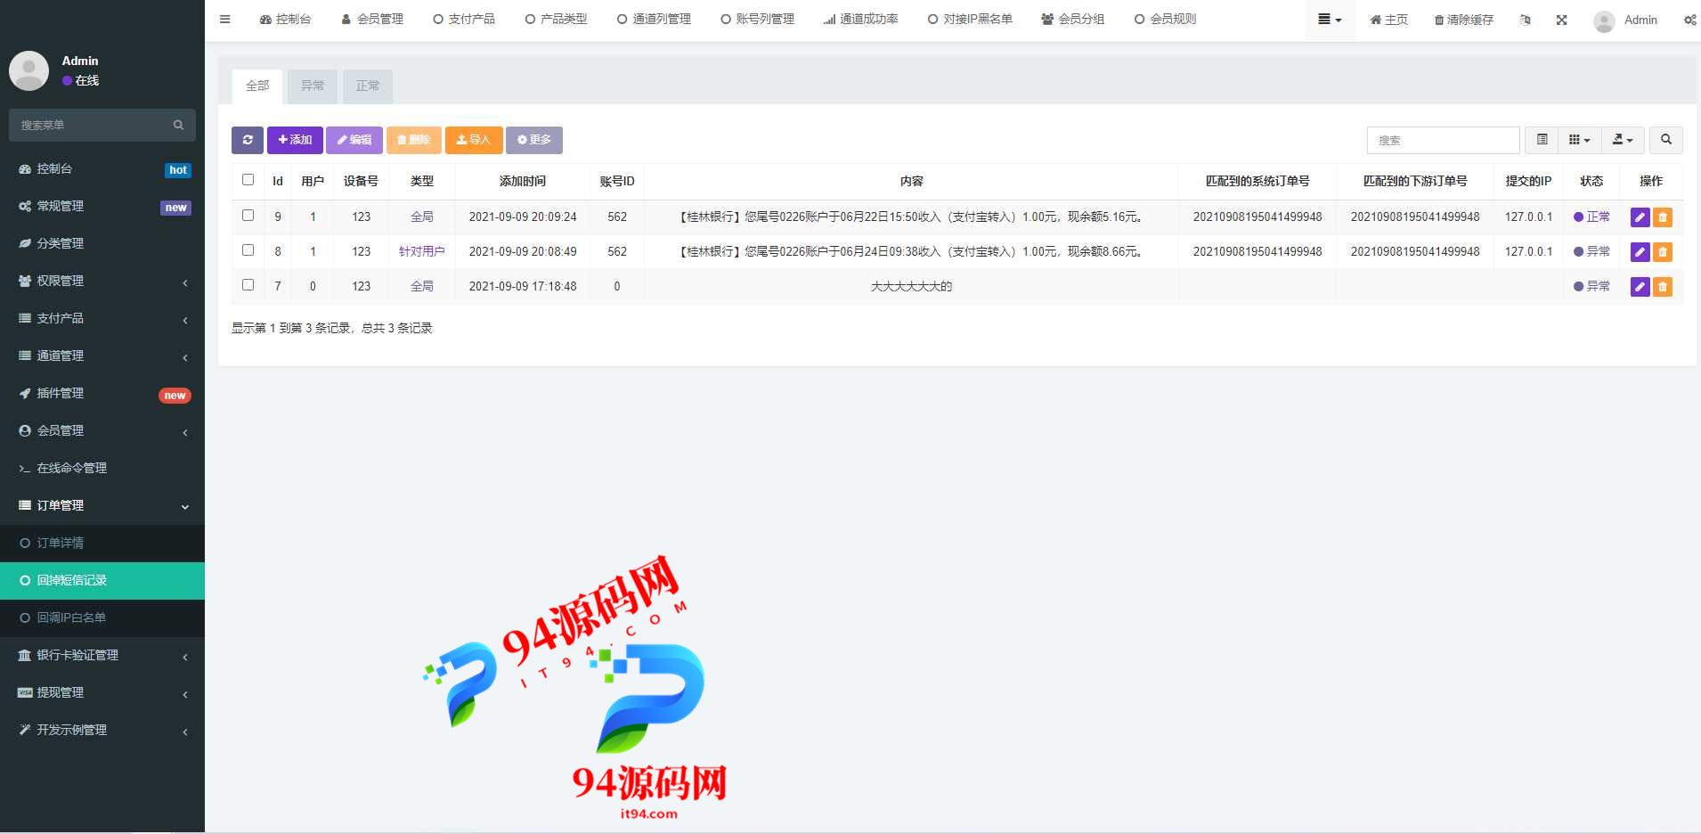Screen dimensions: 1701x834
Task: Expand 支付产品 in the sidebar
Action: pos(102,319)
